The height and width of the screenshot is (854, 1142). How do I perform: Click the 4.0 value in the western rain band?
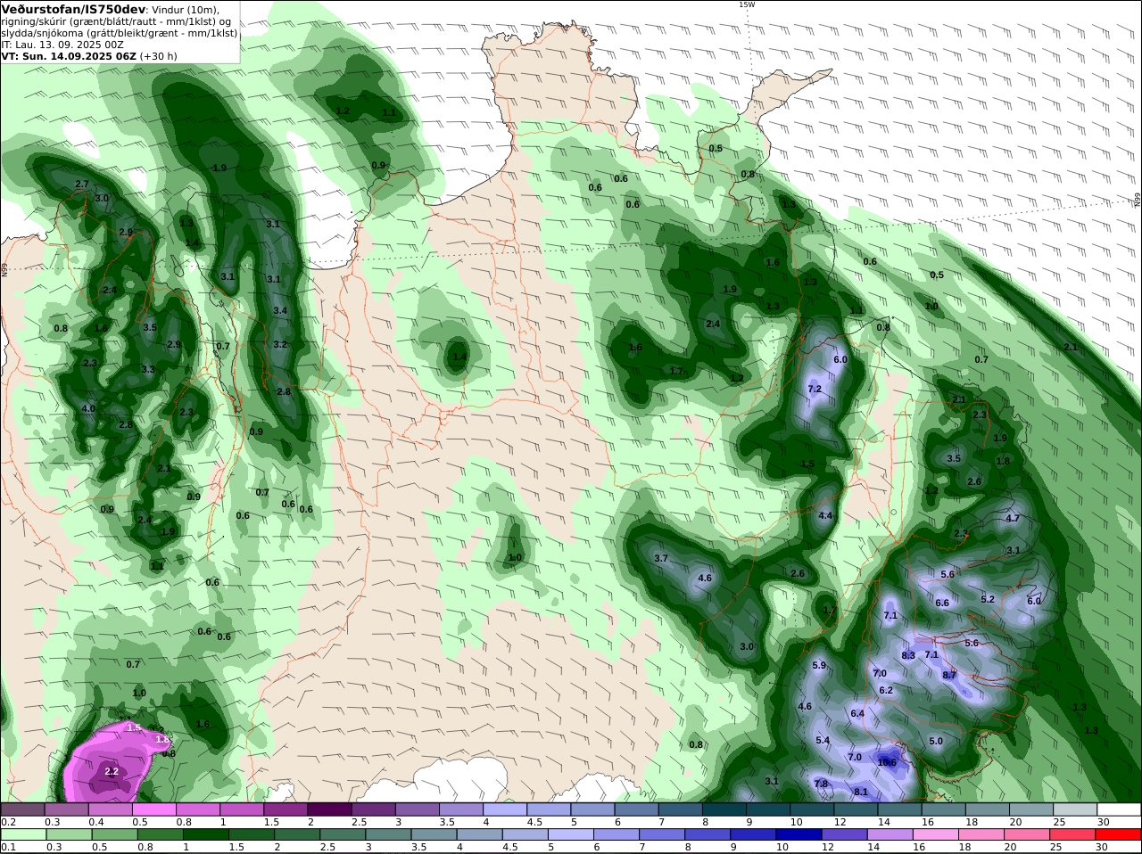pyautogui.click(x=88, y=408)
